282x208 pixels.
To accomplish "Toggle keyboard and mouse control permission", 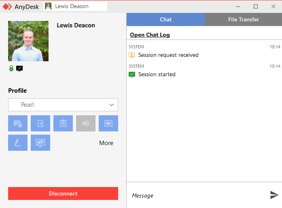I will tap(18, 123).
